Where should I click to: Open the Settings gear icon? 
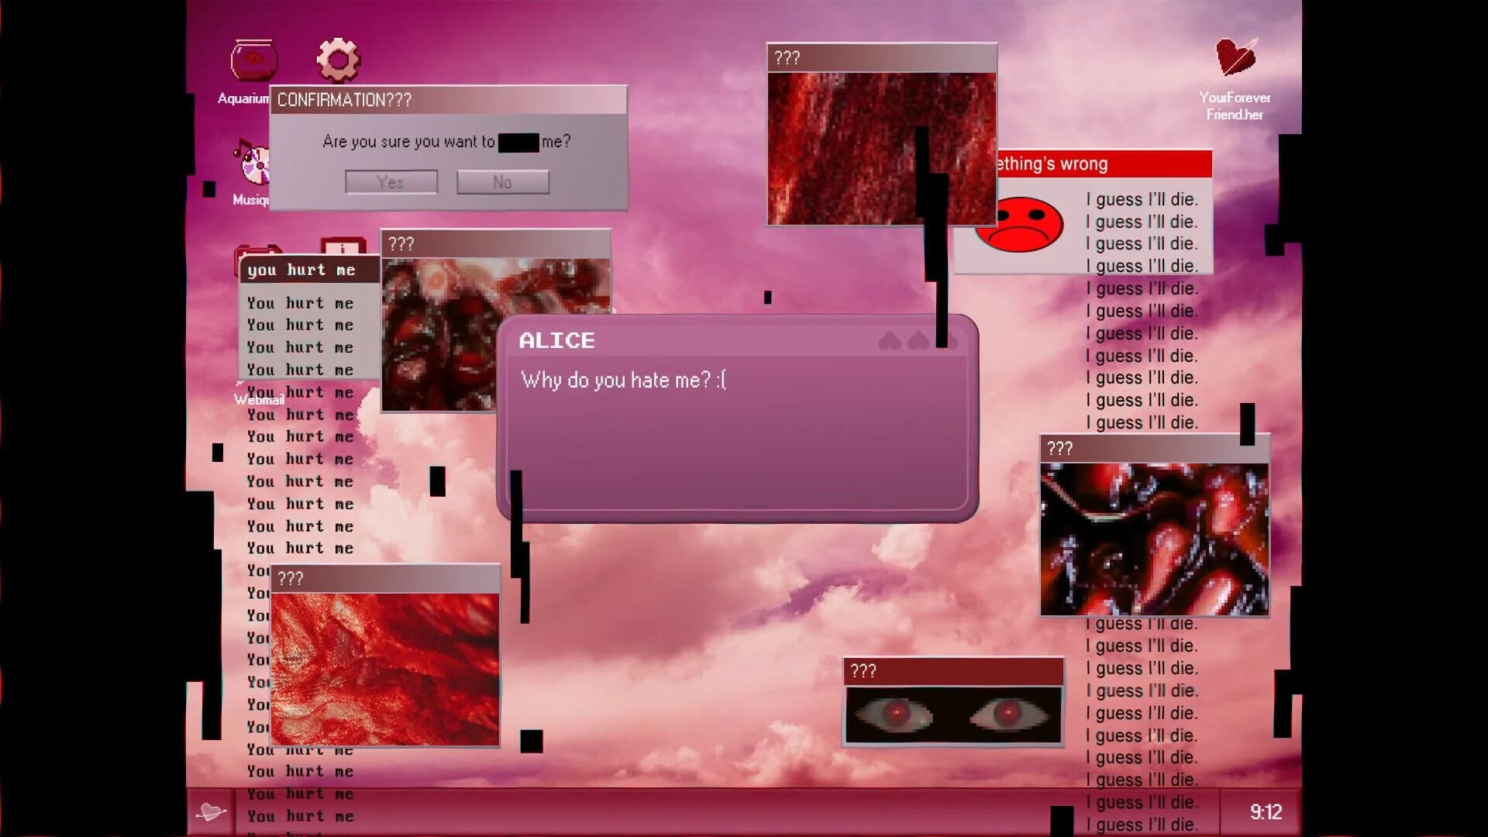pos(339,60)
